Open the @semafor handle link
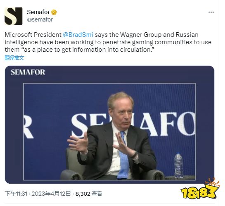 [x=40, y=19]
